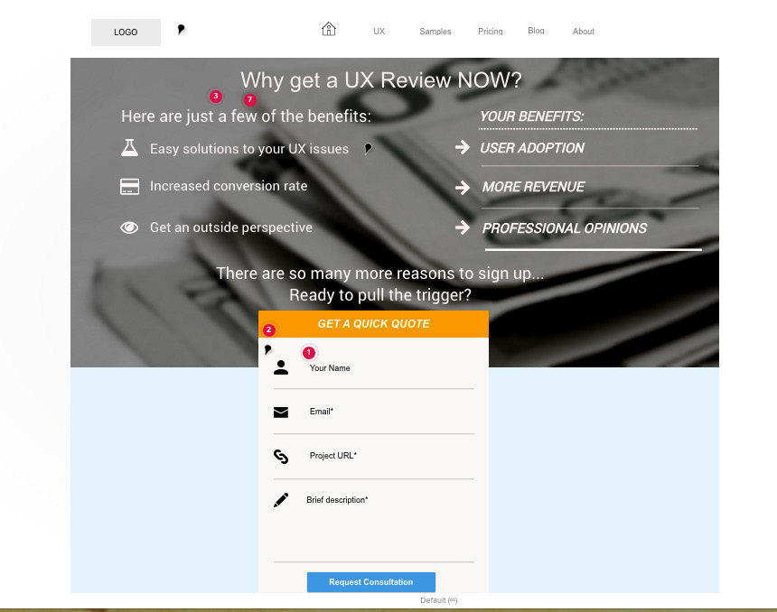
Task: Focus the Project URL input field
Action: 374,456
